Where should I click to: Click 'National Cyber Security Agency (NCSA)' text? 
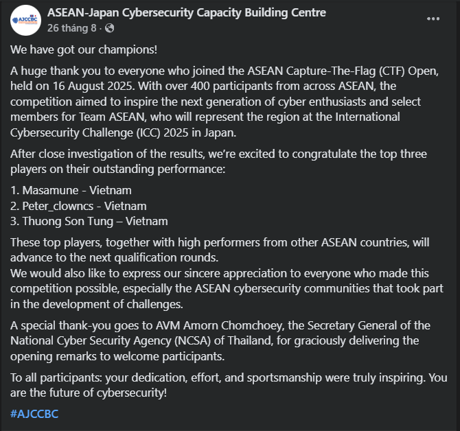[110, 340]
